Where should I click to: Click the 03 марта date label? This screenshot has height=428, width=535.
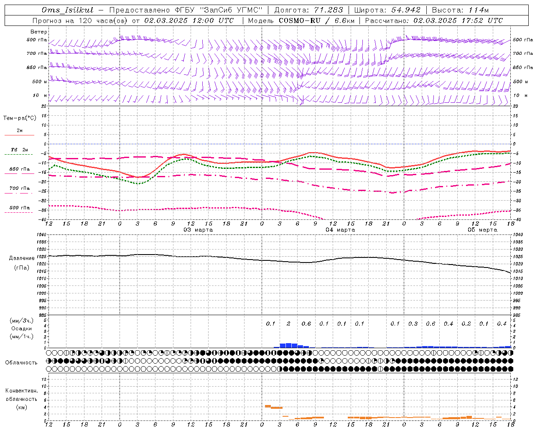pyautogui.click(x=198, y=230)
